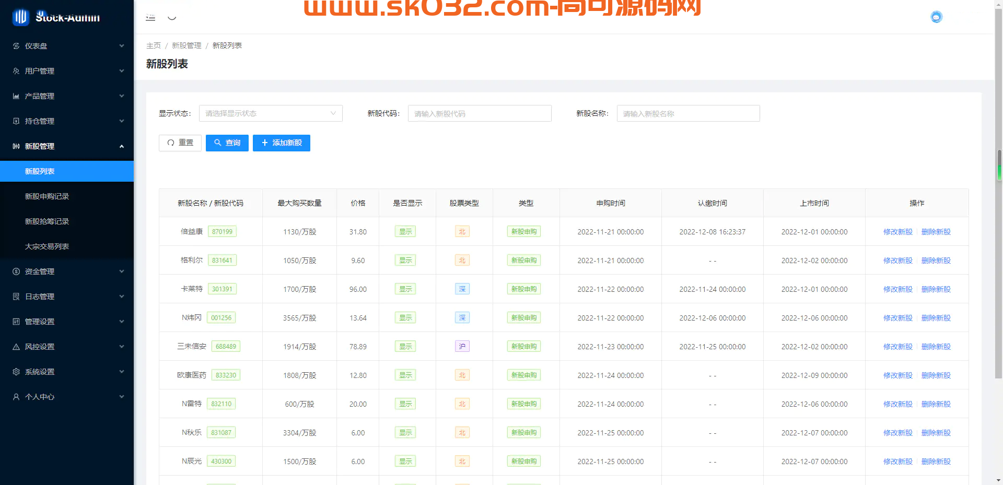Screen dimensions: 1003x485
Task: Click 修改新股 for 卡莱特 row
Action: pyautogui.click(x=897, y=289)
